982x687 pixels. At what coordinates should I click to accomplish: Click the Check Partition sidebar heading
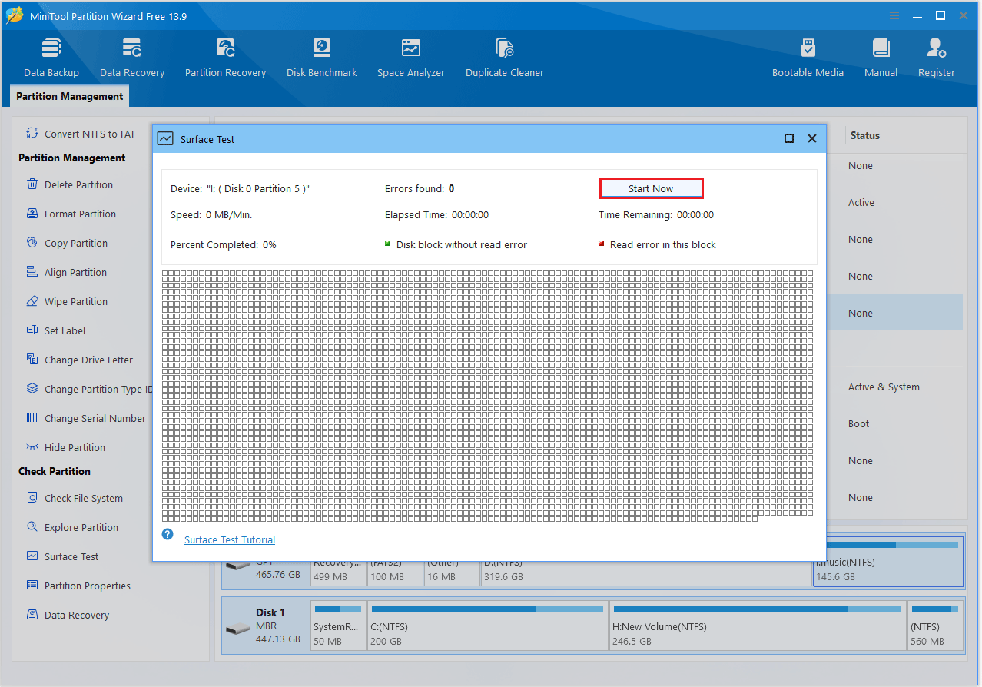pyautogui.click(x=55, y=471)
